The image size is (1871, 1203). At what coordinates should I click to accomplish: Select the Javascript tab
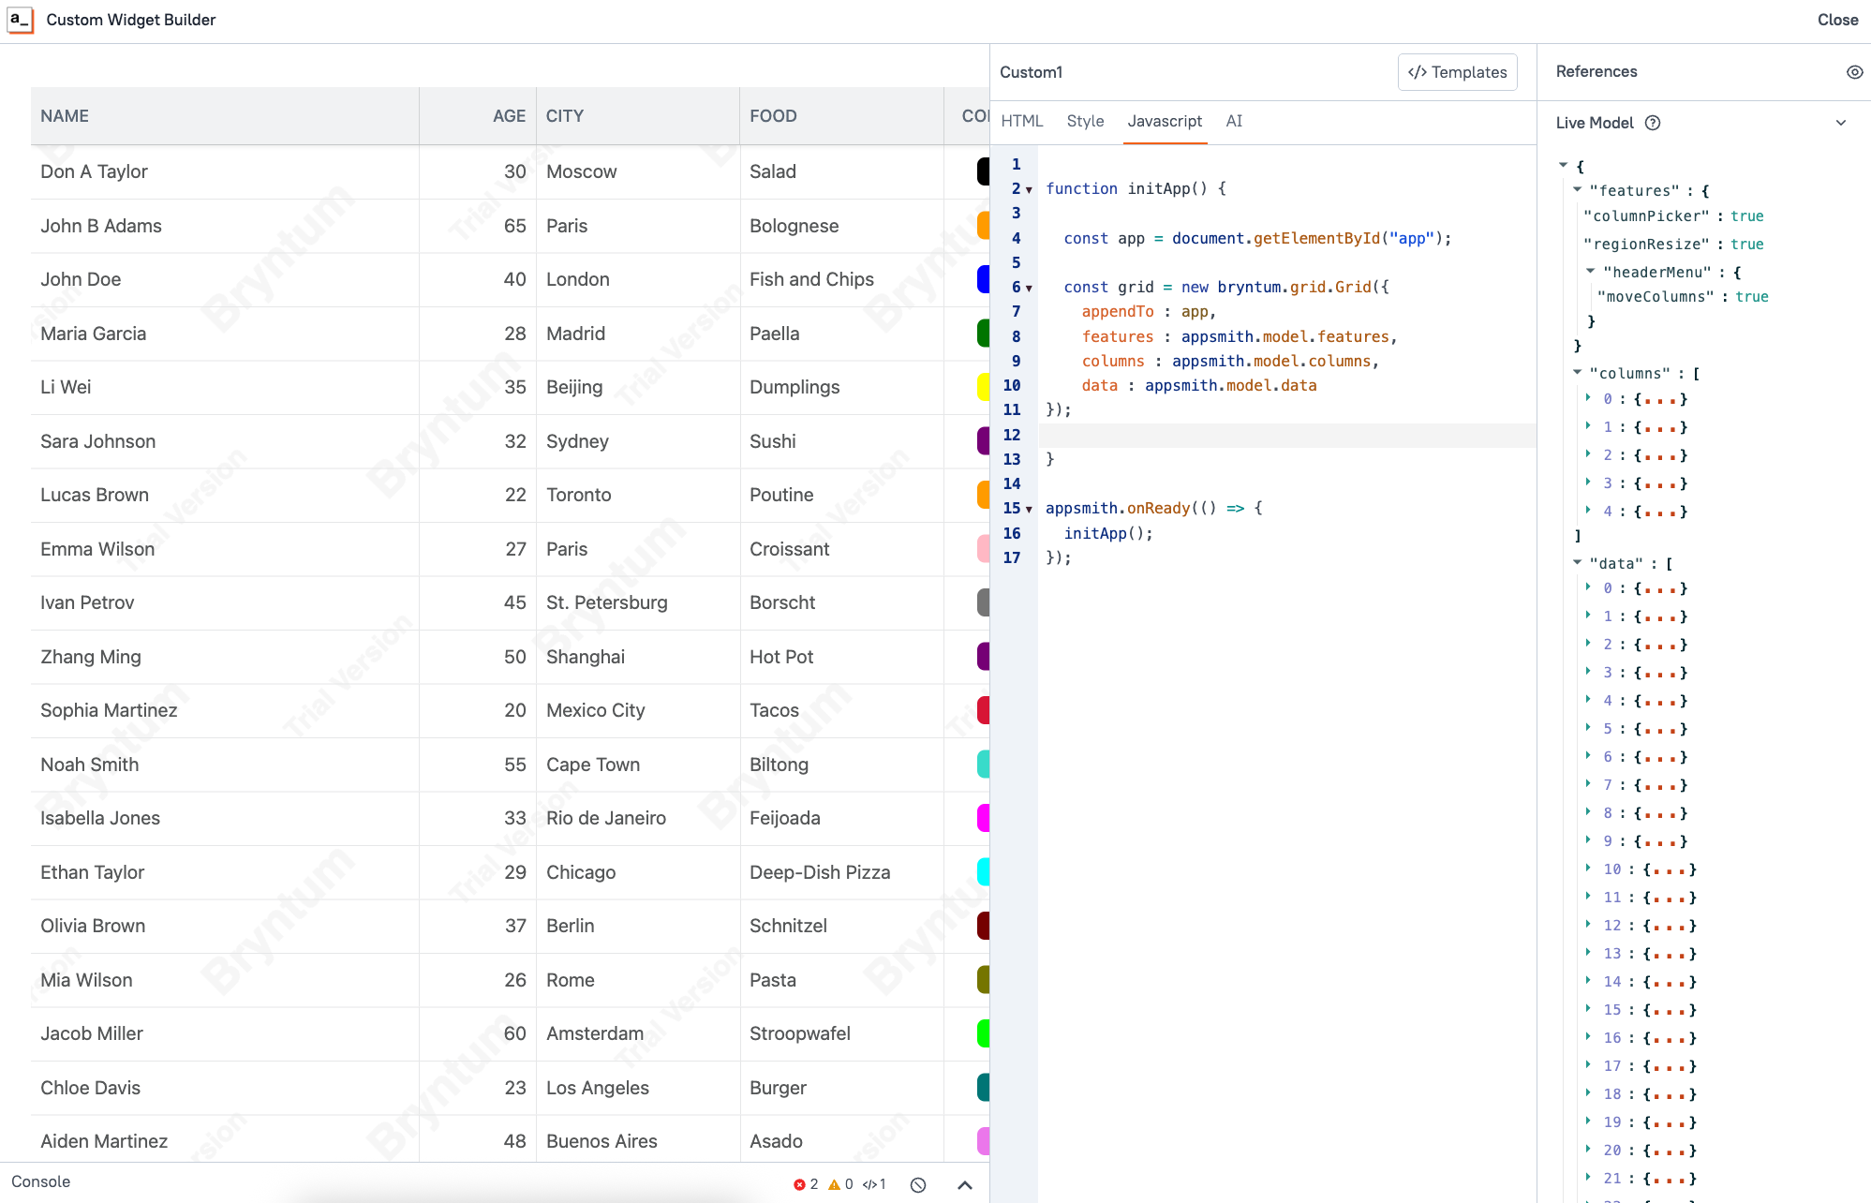(x=1165, y=121)
